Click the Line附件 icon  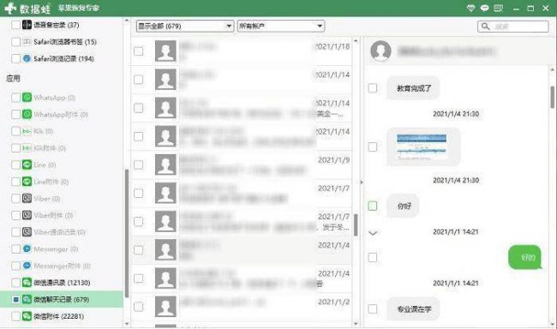27,182
